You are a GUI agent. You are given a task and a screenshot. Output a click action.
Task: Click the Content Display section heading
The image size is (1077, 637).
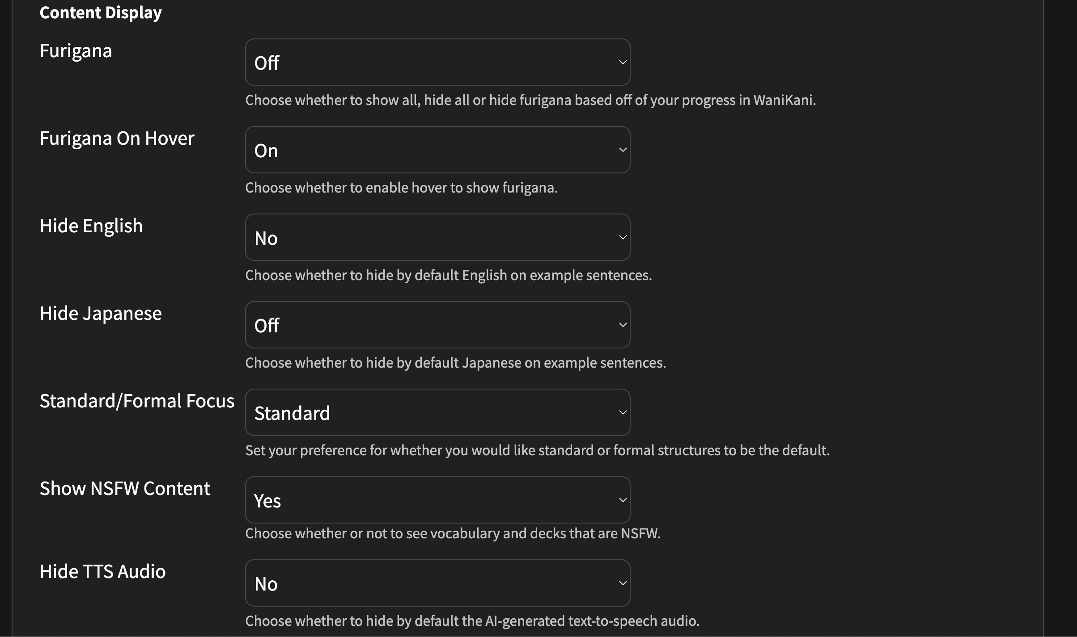coord(101,13)
